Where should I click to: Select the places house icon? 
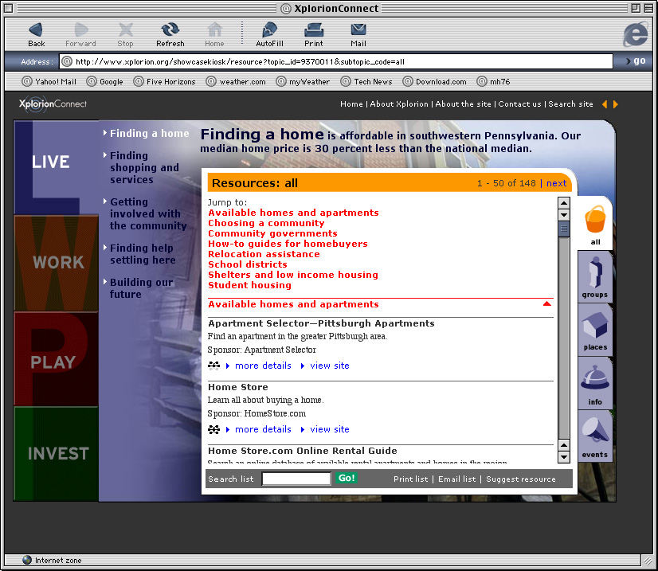click(595, 330)
